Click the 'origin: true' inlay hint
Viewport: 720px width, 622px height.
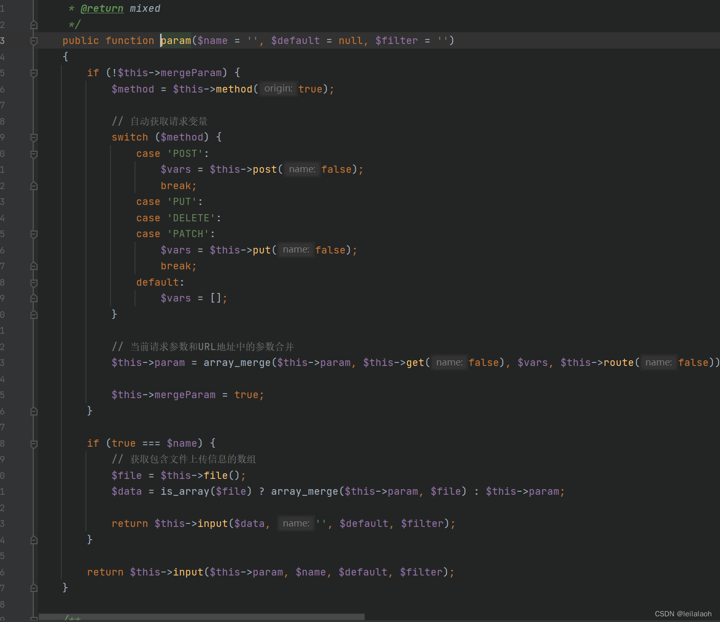click(x=278, y=88)
